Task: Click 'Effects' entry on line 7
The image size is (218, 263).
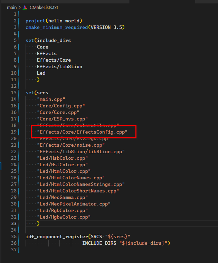Action: click(47, 53)
